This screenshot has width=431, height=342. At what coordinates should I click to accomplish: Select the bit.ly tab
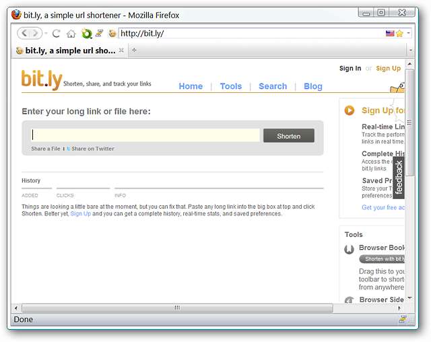[x=69, y=50]
